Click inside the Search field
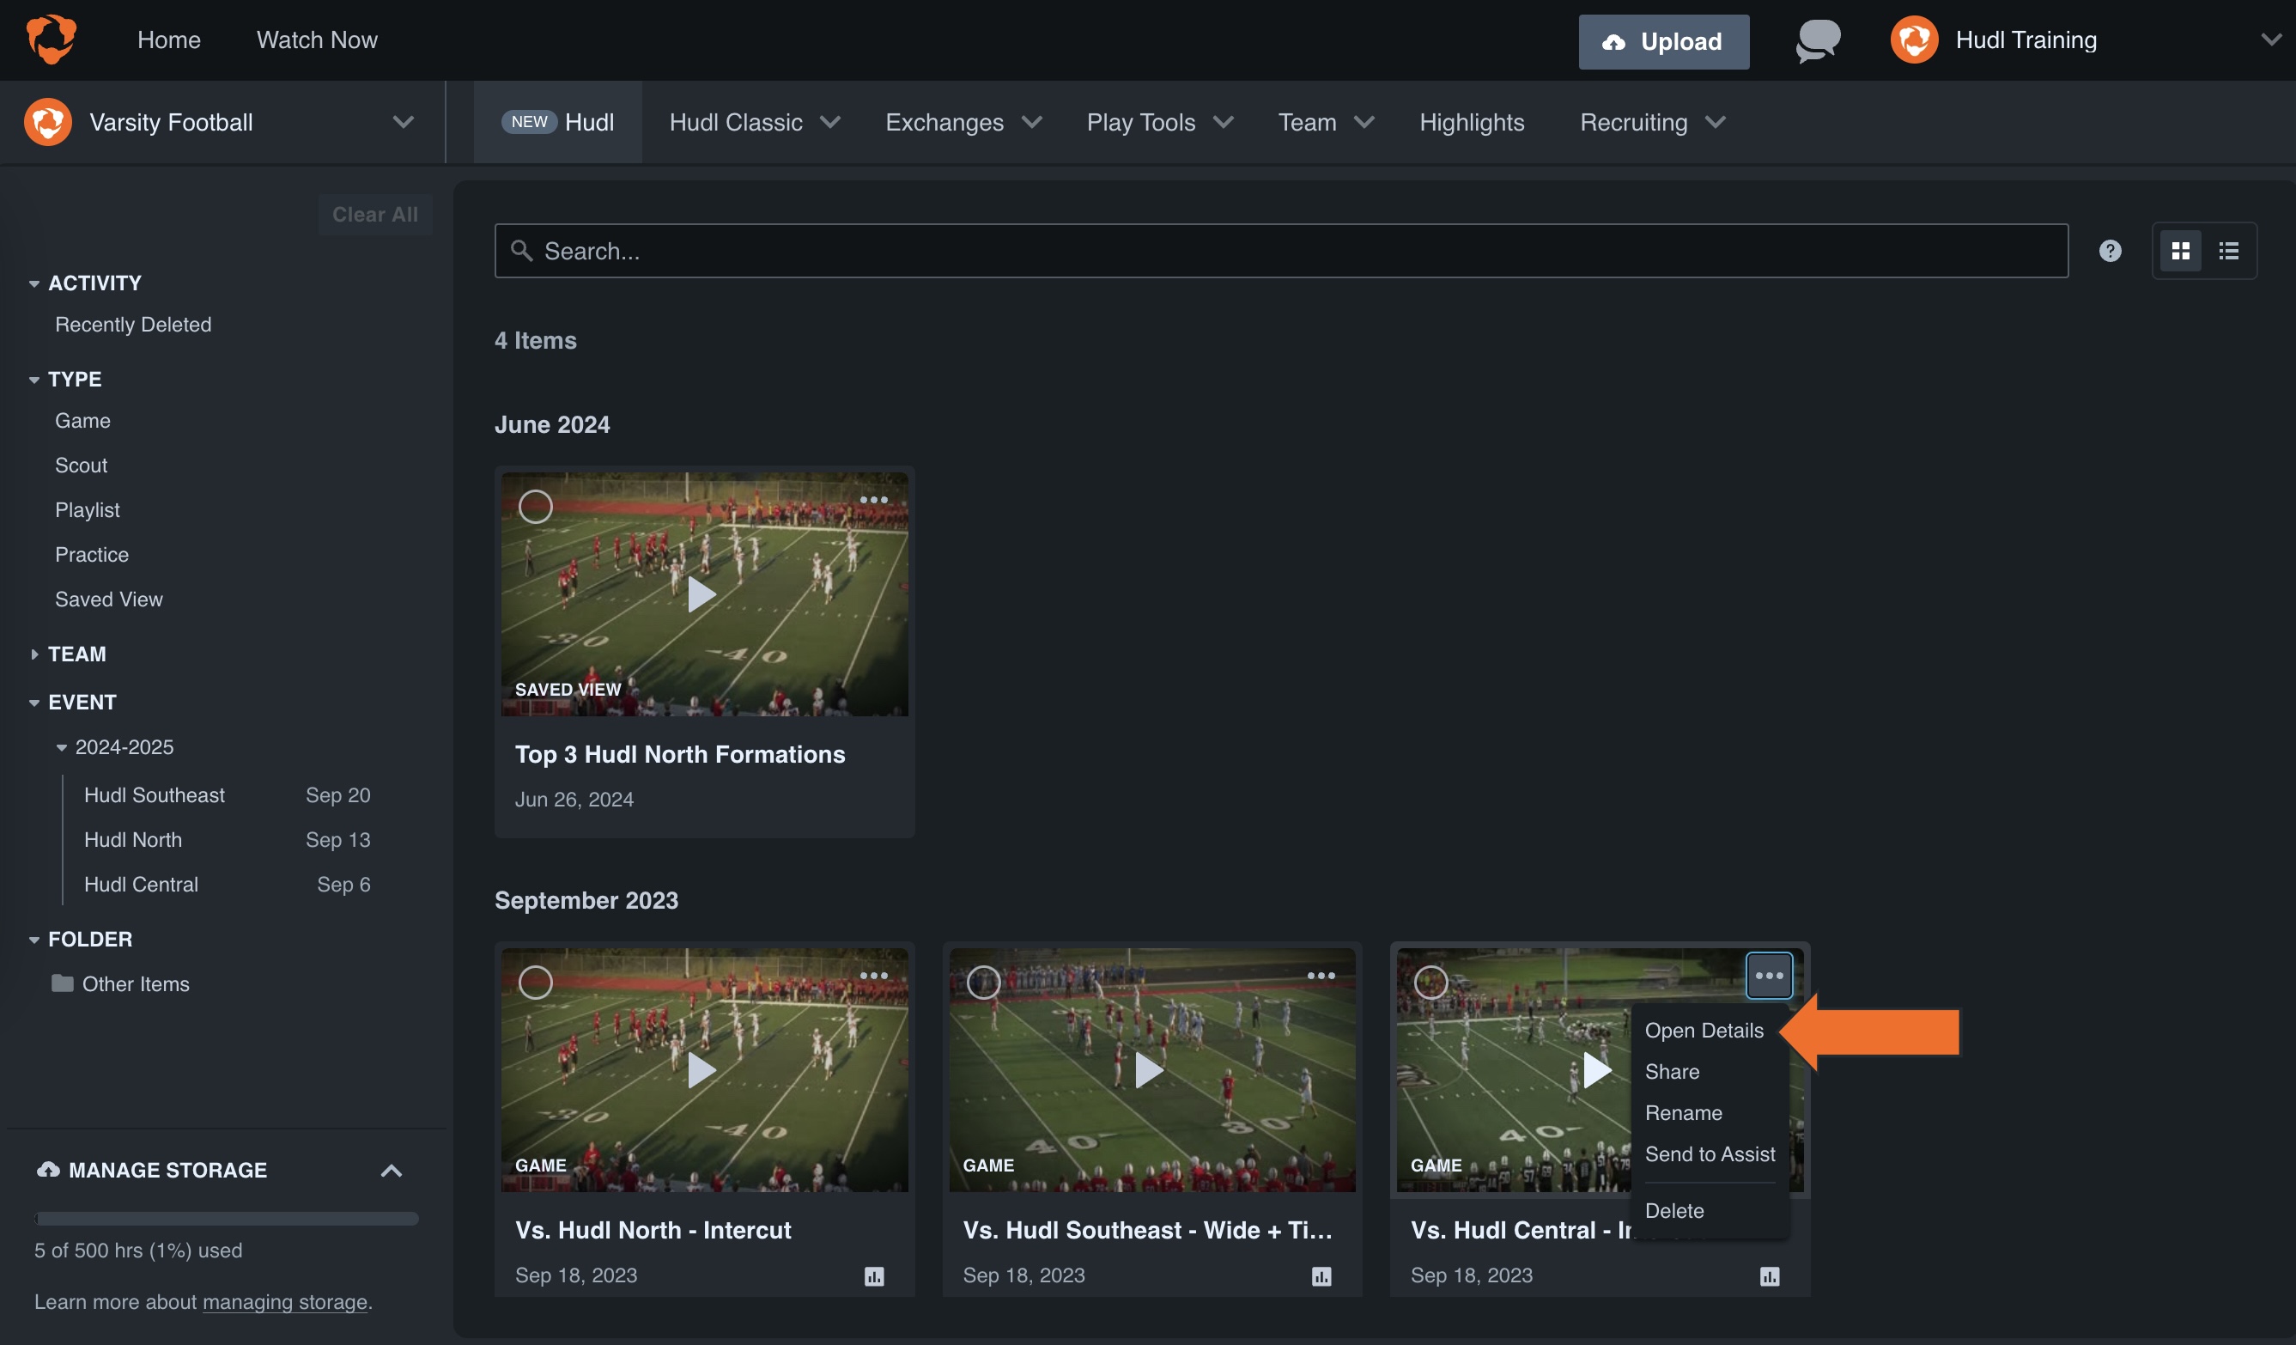This screenshot has height=1345, width=2296. point(911,250)
